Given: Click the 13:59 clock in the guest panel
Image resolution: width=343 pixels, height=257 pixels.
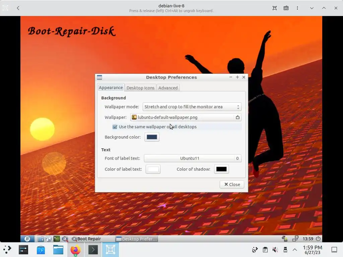Looking at the screenshot, I should point(308,239).
